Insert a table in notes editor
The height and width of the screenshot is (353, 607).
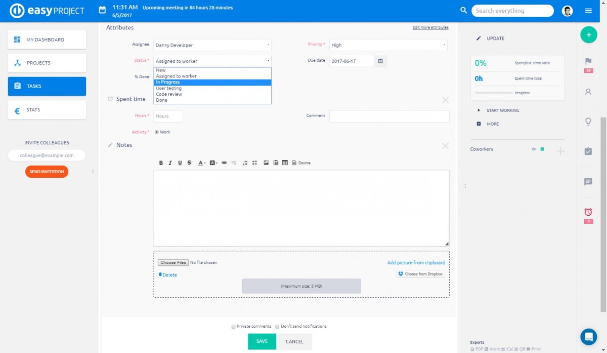285,163
